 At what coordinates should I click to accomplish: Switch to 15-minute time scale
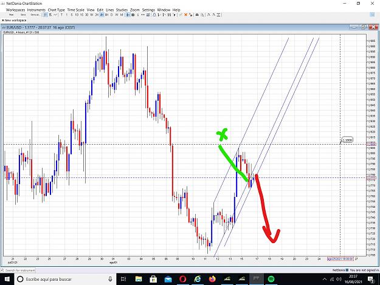(81, 15)
